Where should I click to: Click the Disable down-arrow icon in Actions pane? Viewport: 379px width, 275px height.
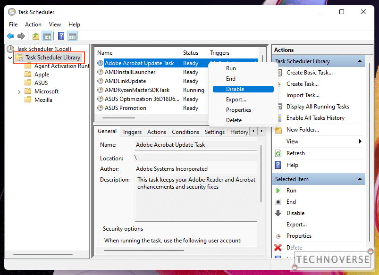pyautogui.click(x=278, y=213)
